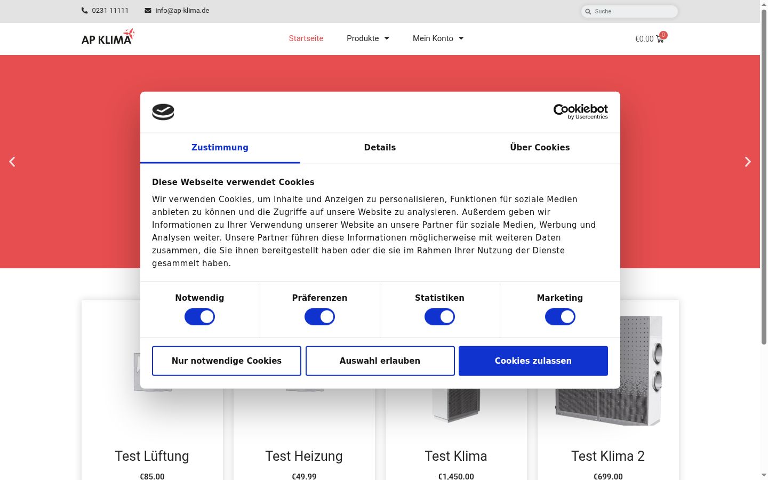Open the Startseite menu item
This screenshot has height=480, width=768.
[x=306, y=38]
